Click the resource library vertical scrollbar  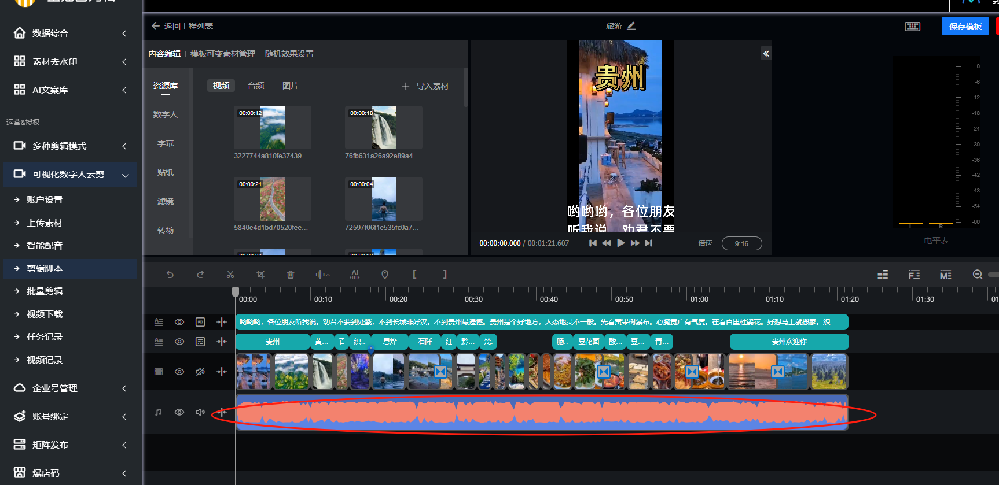coord(465,88)
